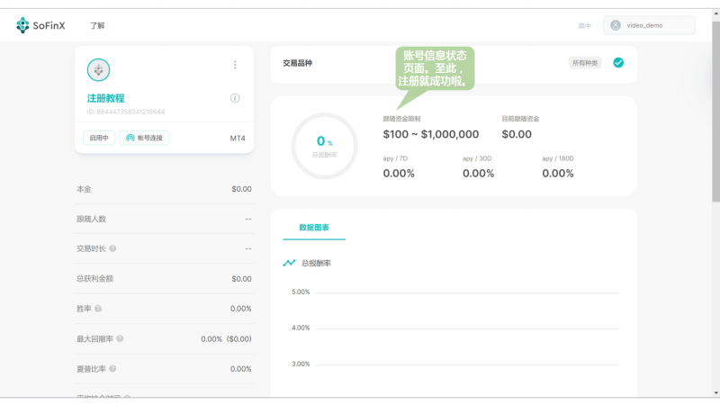
Task: Click the apy / 180D 0.00% value
Action: click(x=558, y=174)
